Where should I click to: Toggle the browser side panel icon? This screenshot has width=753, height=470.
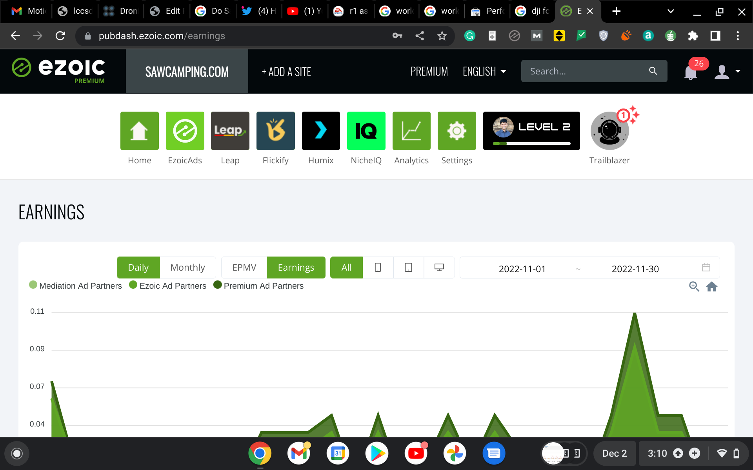click(715, 36)
